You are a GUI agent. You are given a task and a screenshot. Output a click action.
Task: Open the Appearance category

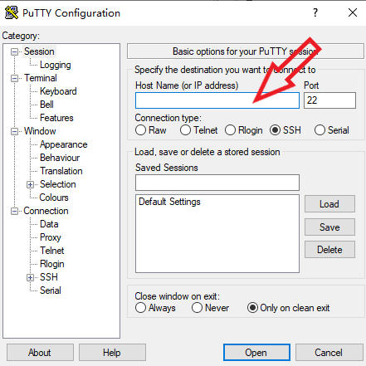tap(64, 144)
